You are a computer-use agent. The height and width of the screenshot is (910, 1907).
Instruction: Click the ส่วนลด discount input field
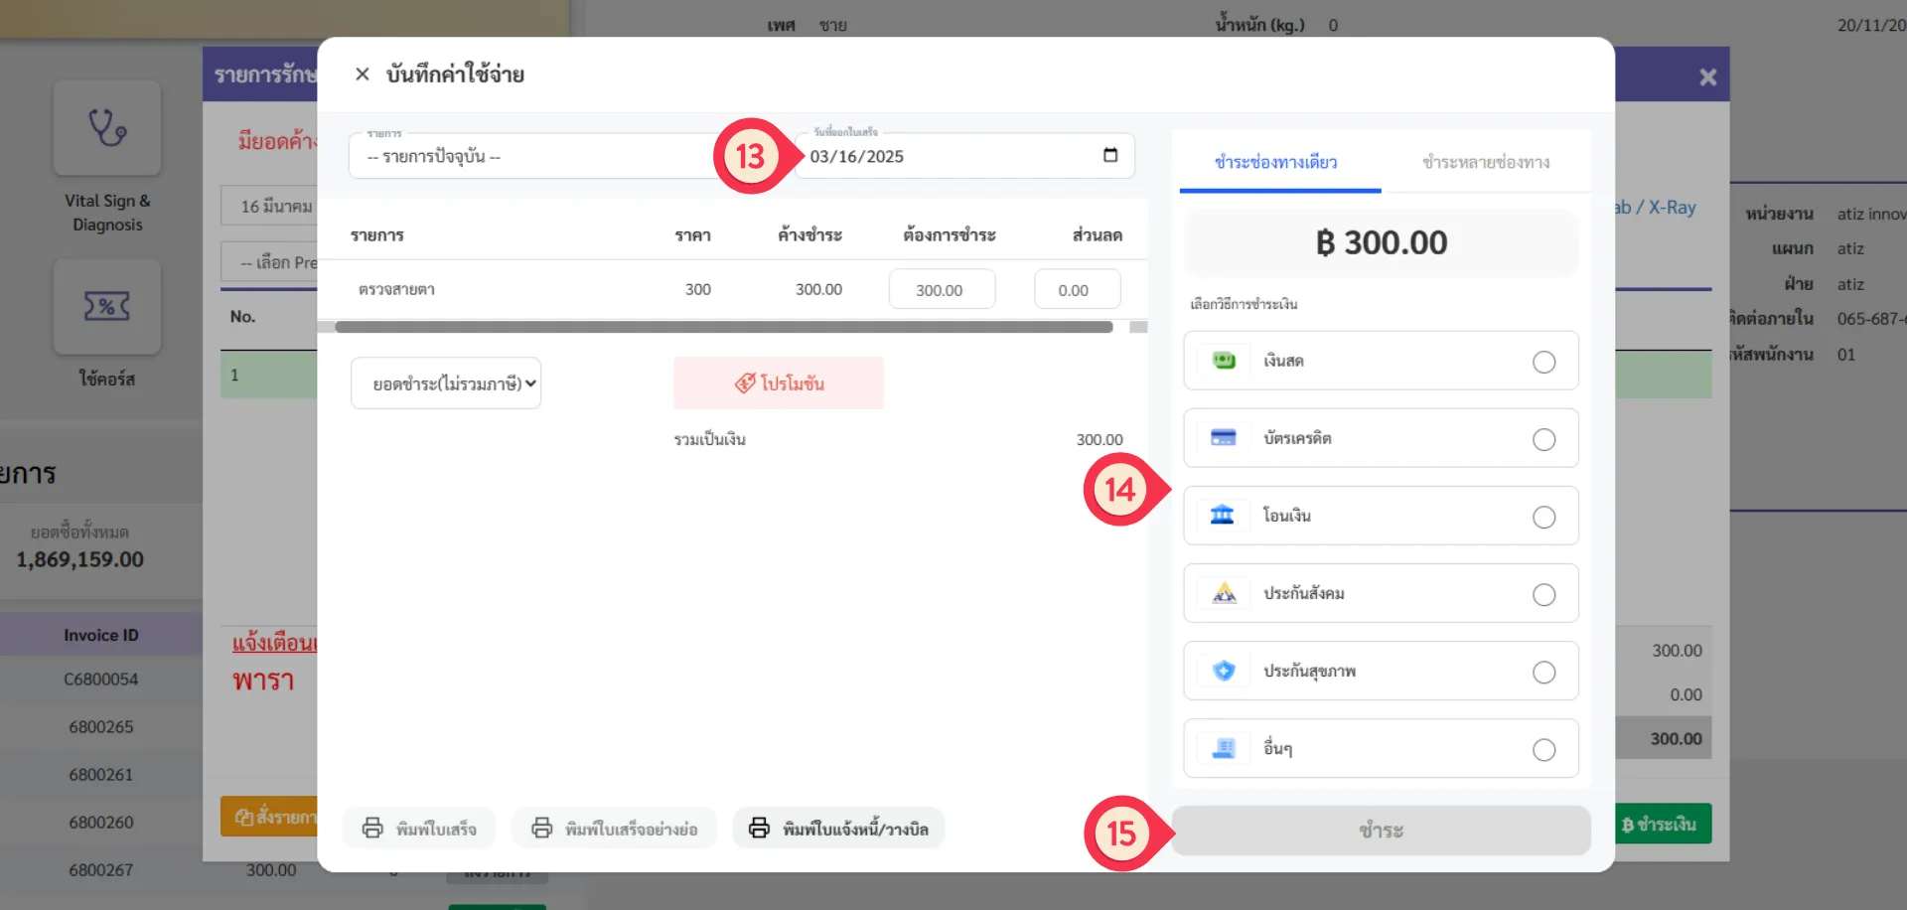point(1077,290)
